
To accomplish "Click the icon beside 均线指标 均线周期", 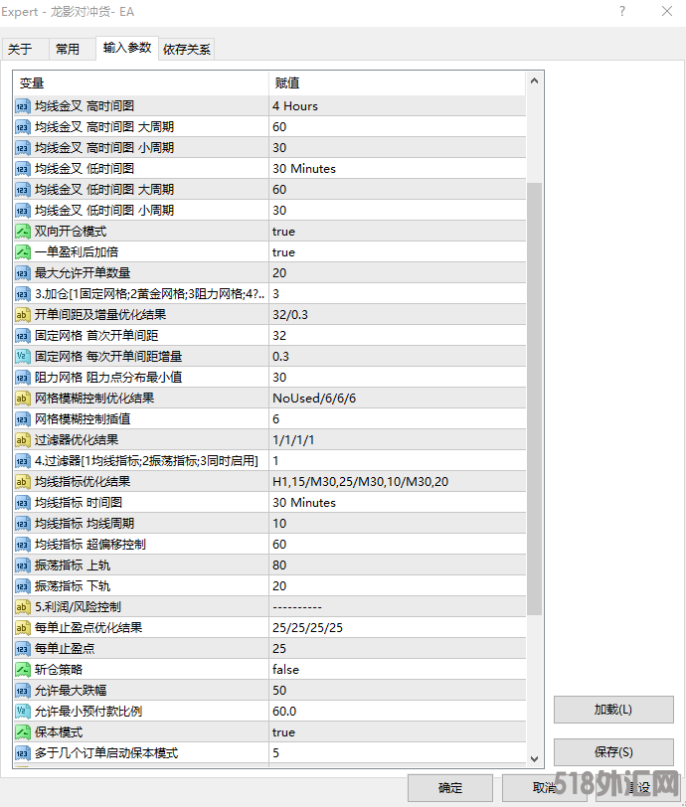I will coord(22,524).
